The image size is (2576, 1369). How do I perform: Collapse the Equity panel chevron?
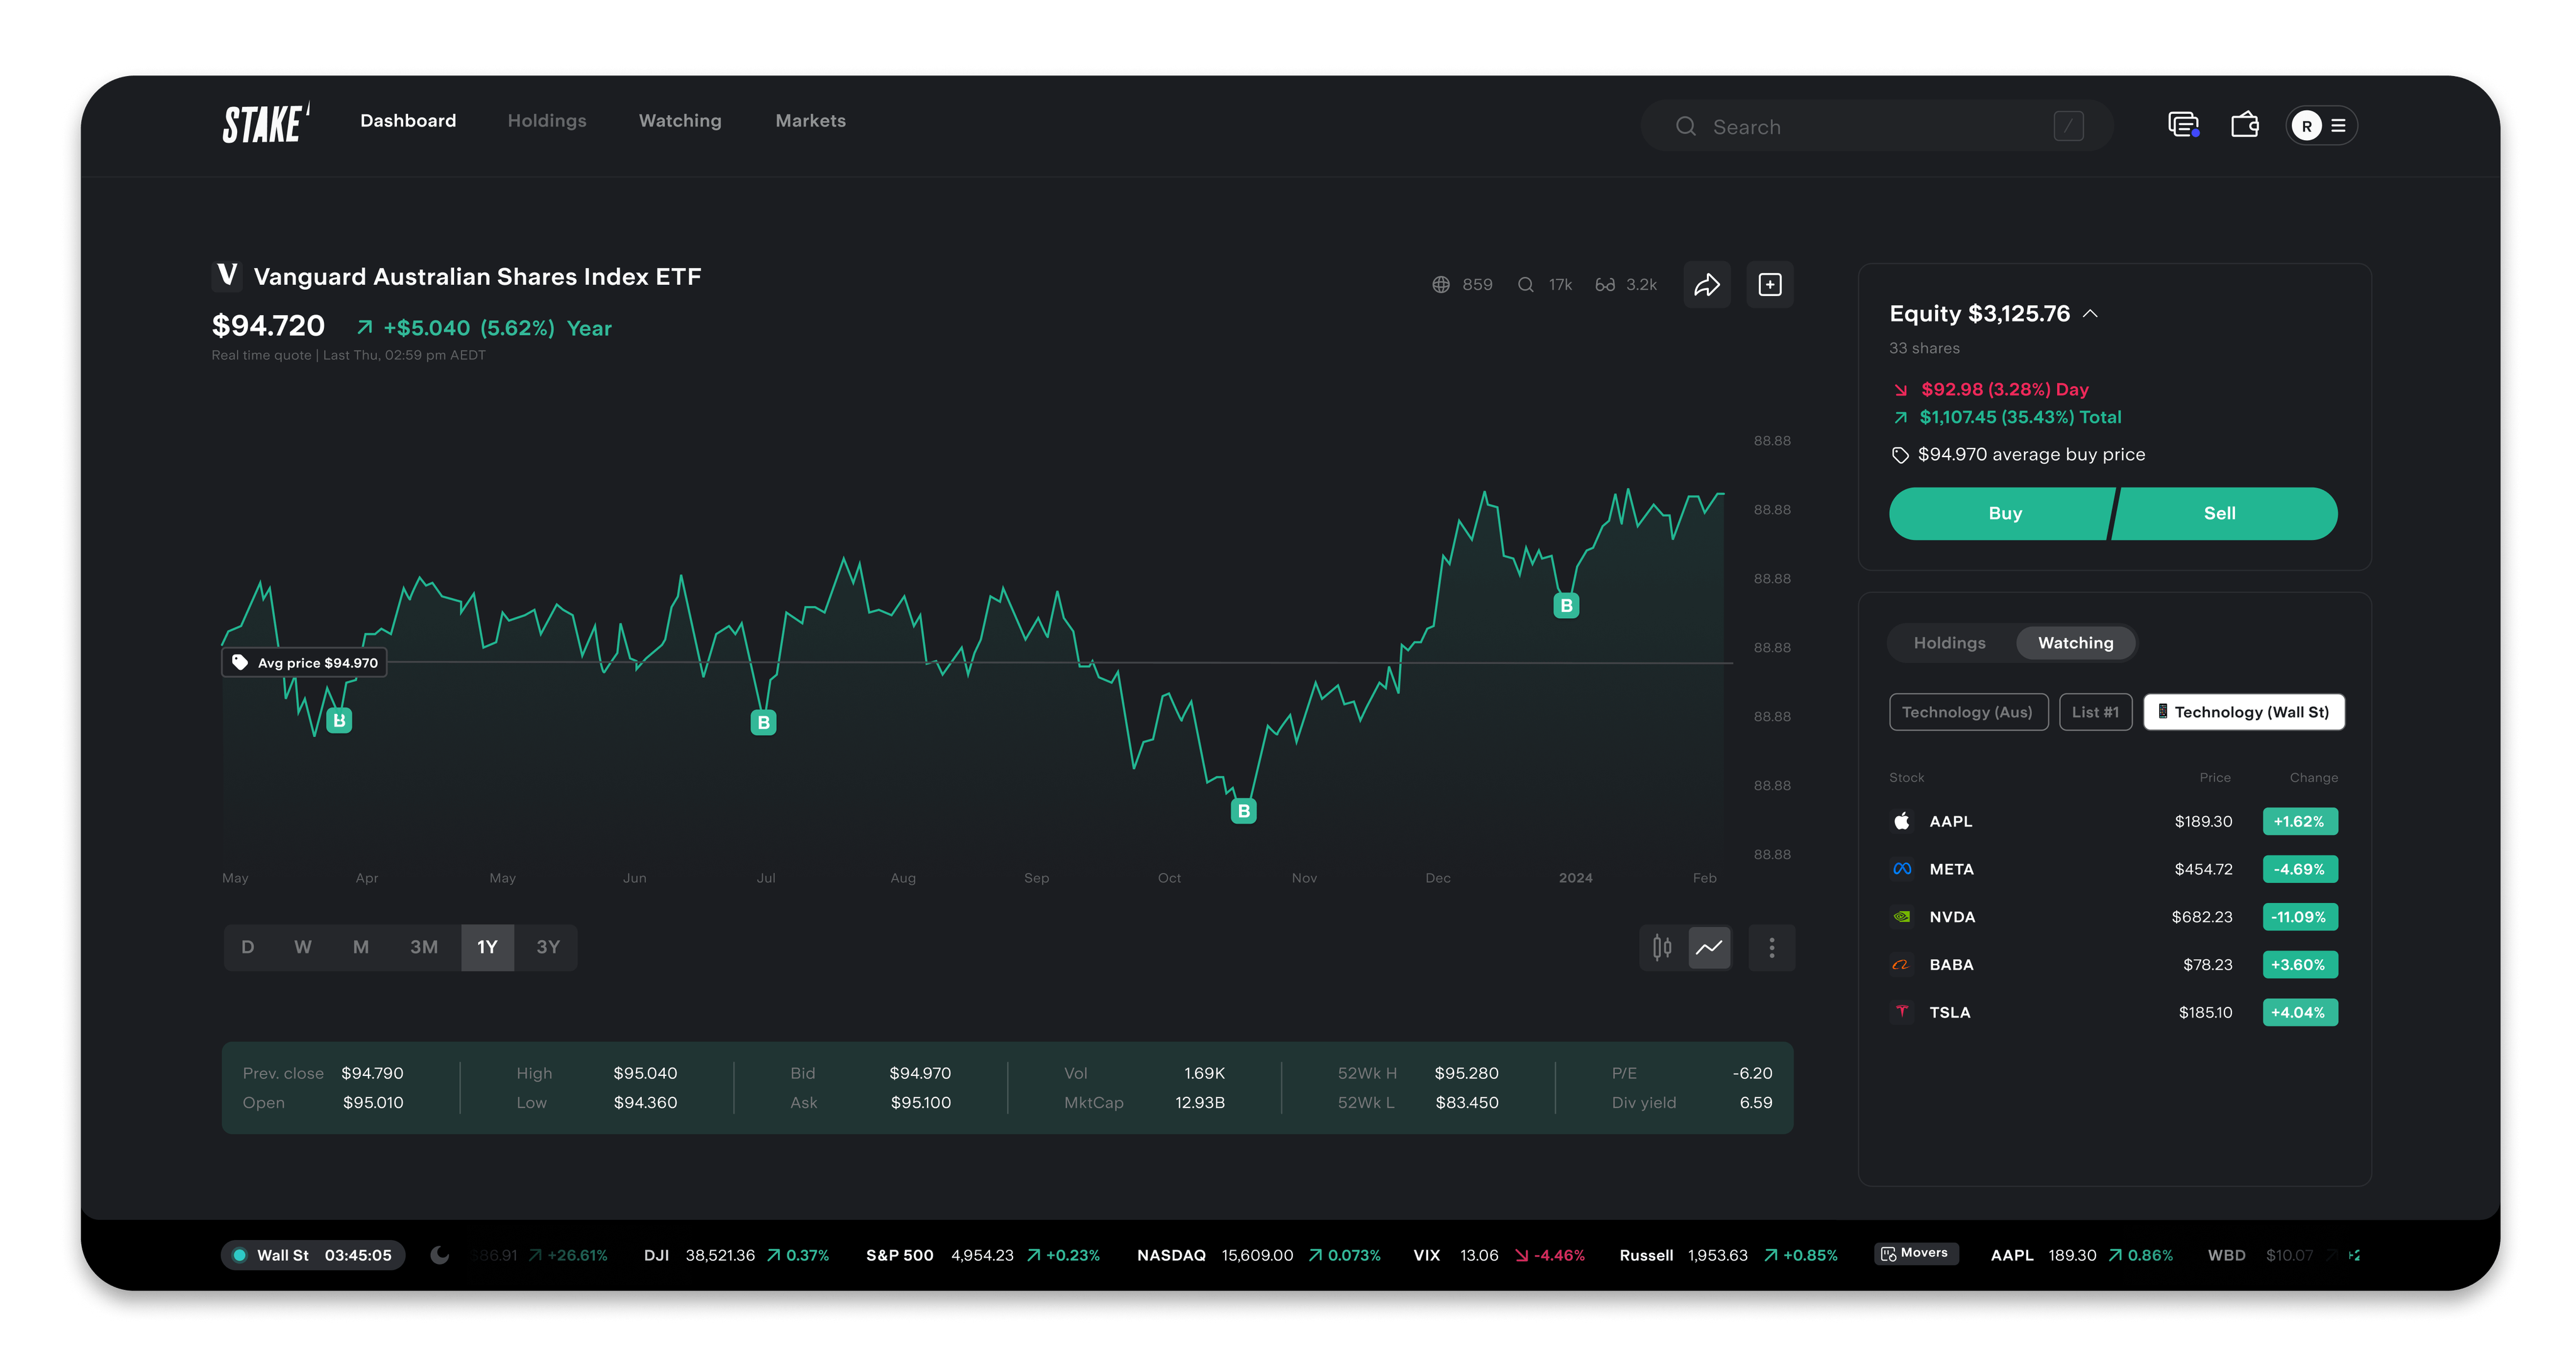[2090, 314]
